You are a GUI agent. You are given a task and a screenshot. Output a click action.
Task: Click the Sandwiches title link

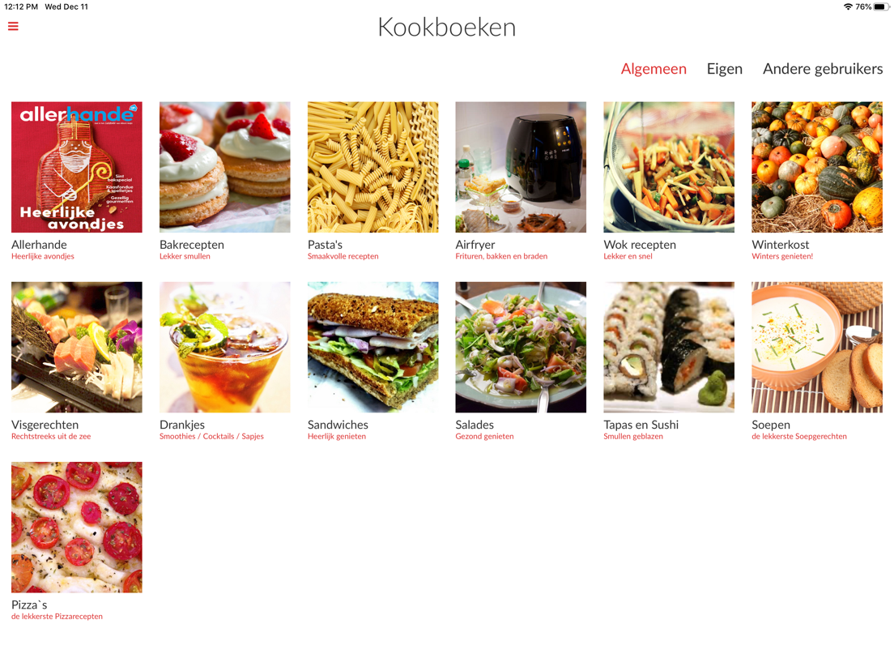pos(338,425)
